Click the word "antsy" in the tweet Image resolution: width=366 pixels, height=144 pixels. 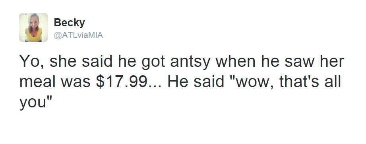click(x=190, y=62)
